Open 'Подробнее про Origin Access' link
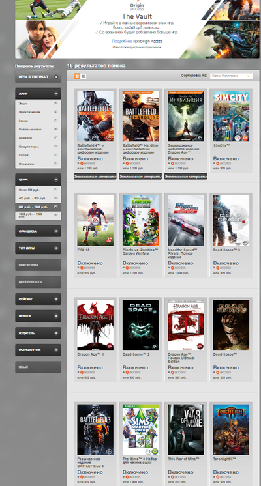The width and height of the screenshot is (261, 486). [137, 41]
